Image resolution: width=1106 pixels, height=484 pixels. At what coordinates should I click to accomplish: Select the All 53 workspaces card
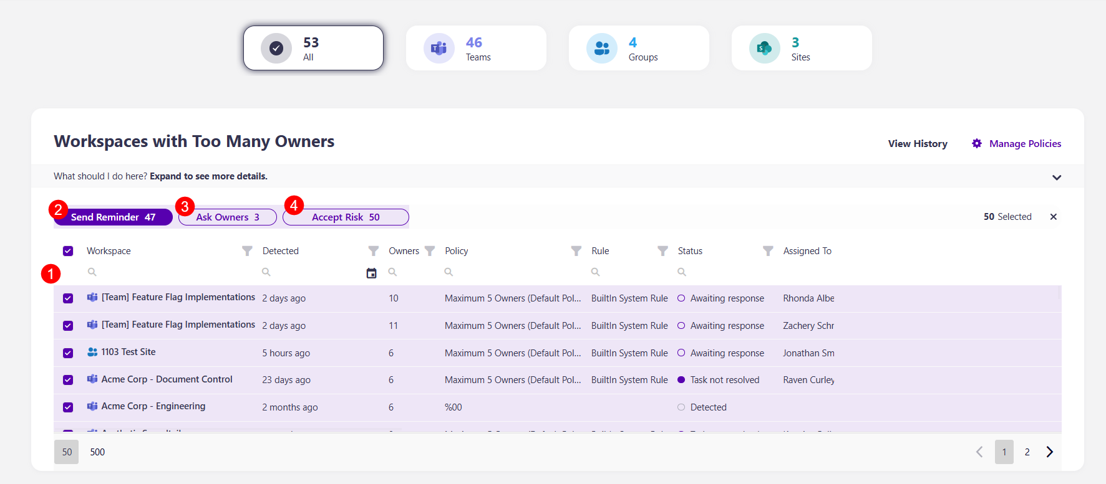click(313, 48)
